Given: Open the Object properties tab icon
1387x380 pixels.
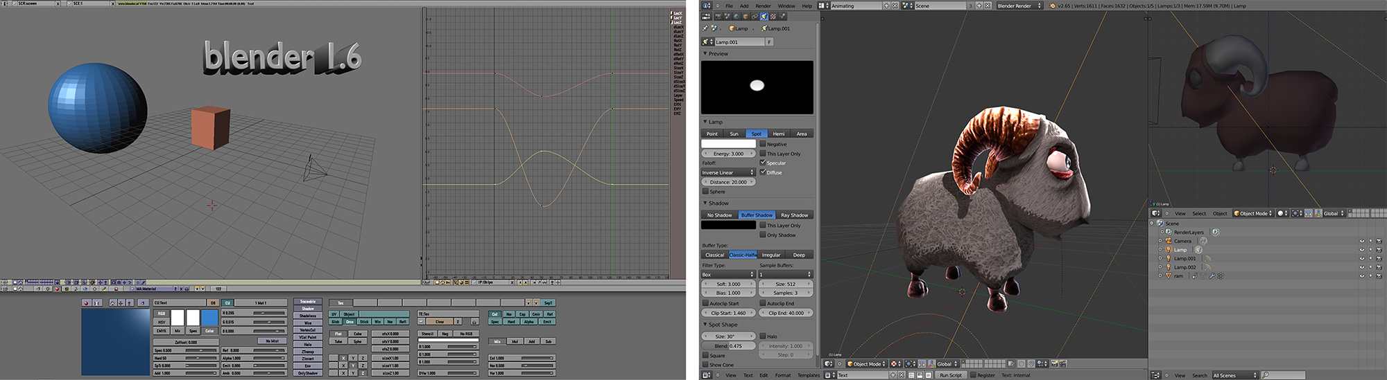Looking at the screenshot, I should pos(746,17).
